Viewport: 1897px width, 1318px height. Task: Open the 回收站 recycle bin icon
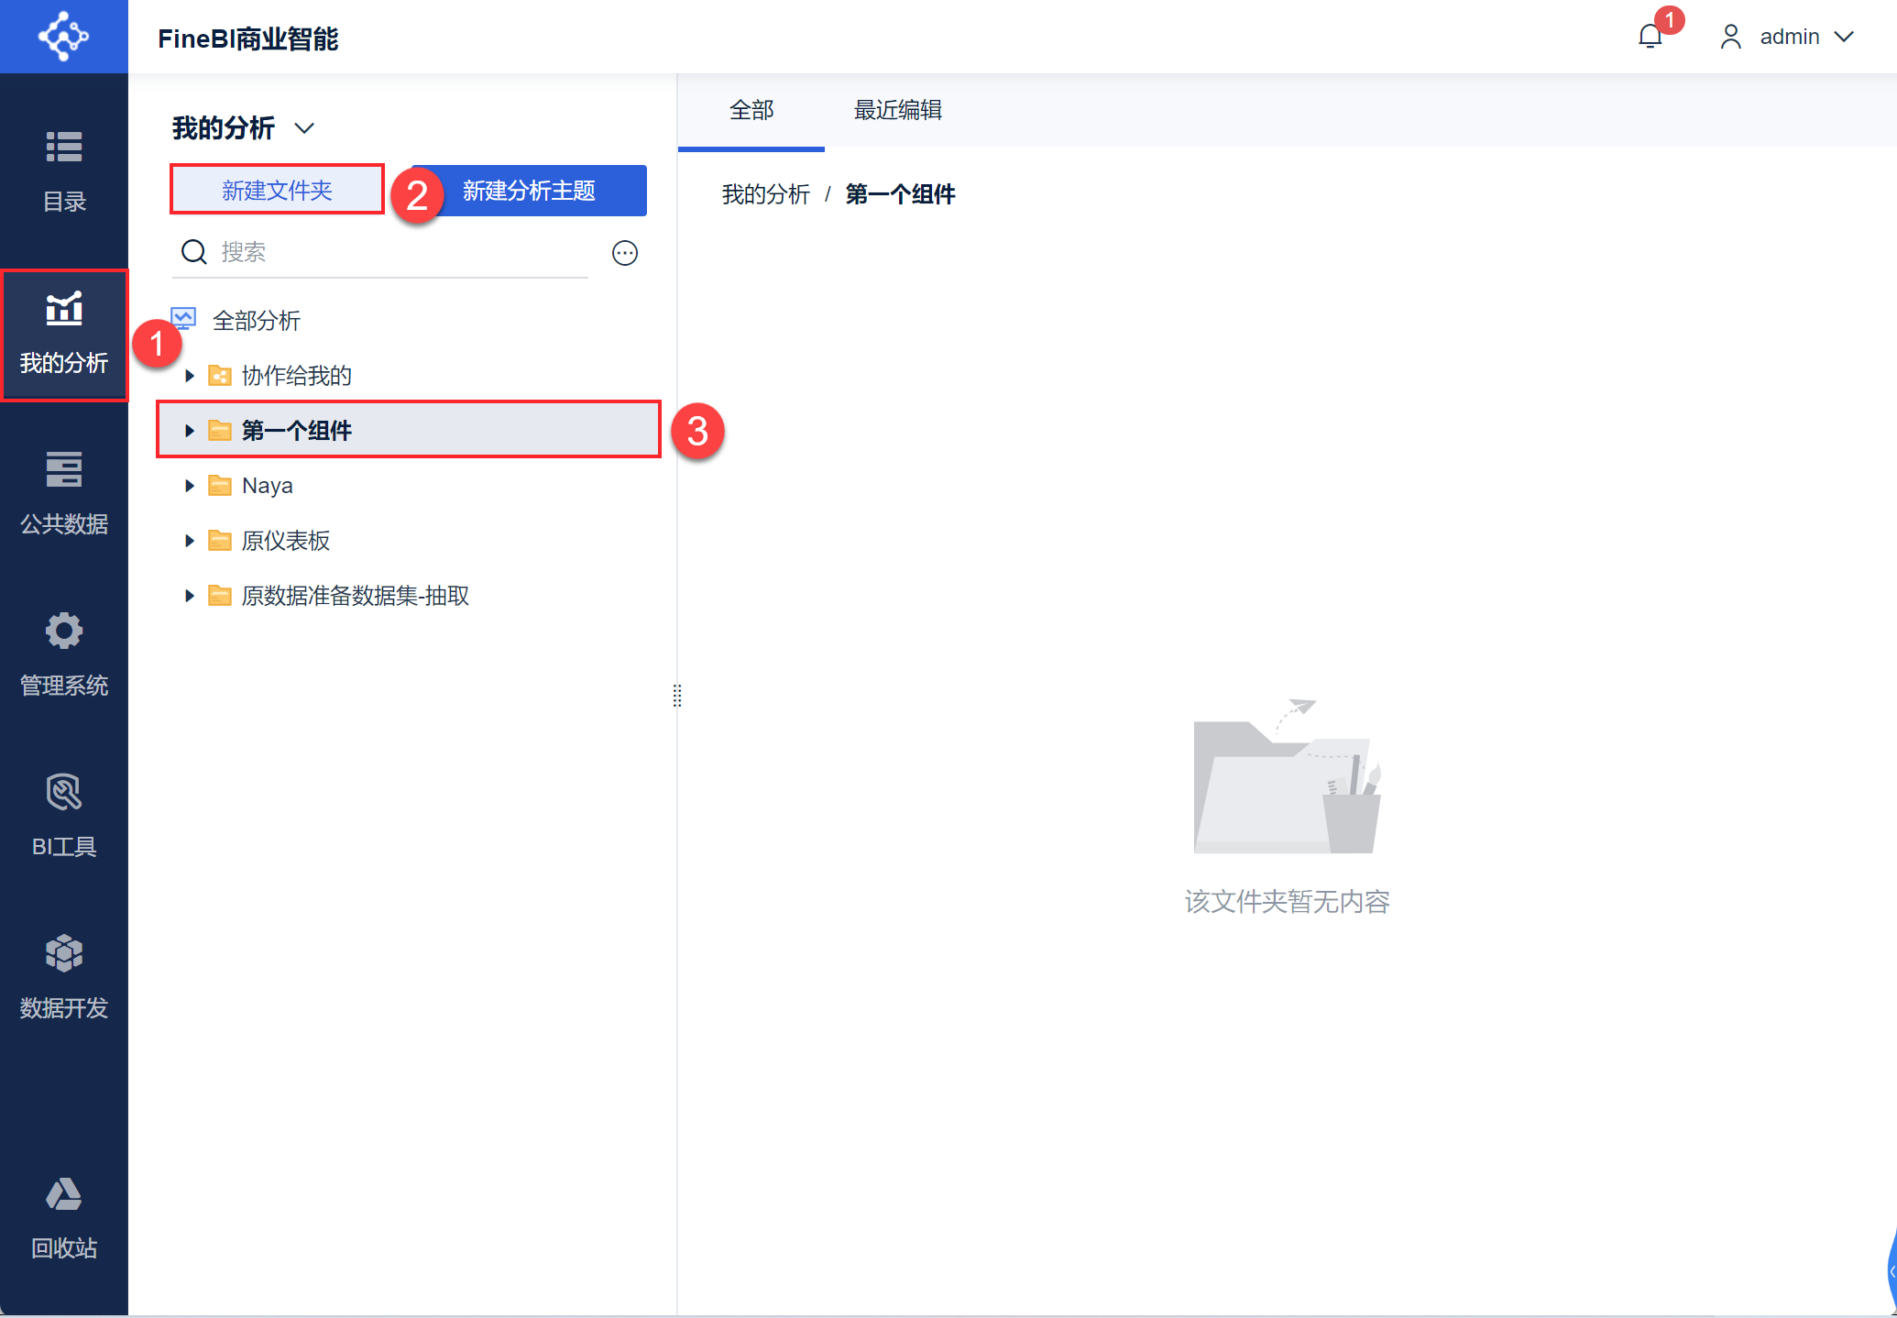[x=64, y=1194]
